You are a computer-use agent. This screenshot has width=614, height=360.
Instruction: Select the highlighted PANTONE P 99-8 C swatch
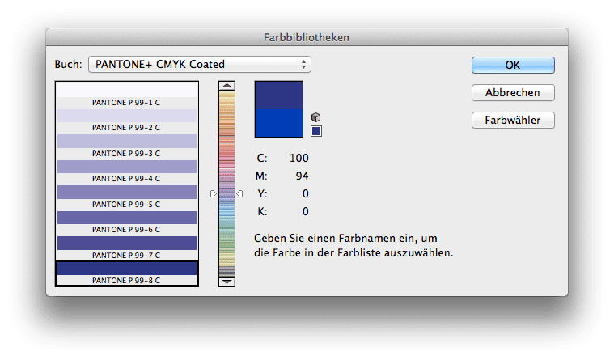tap(127, 273)
